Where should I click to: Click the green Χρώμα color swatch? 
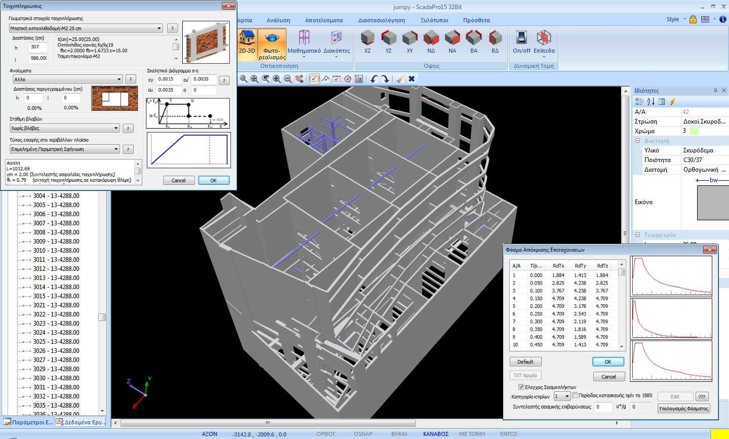pos(694,131)
